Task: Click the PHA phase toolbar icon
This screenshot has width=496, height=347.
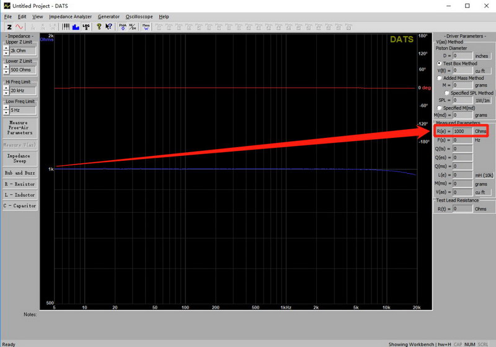Action: (x=122, y=27)
